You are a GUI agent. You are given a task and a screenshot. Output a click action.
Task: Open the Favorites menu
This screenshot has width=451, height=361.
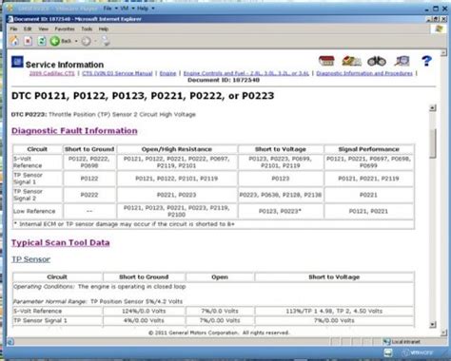point(65,28)
